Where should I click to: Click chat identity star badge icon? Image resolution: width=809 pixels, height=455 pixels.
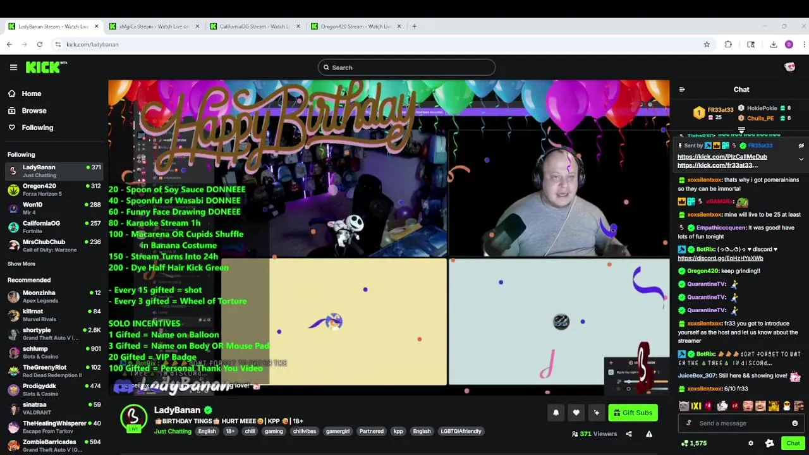(x=769, y=444)
